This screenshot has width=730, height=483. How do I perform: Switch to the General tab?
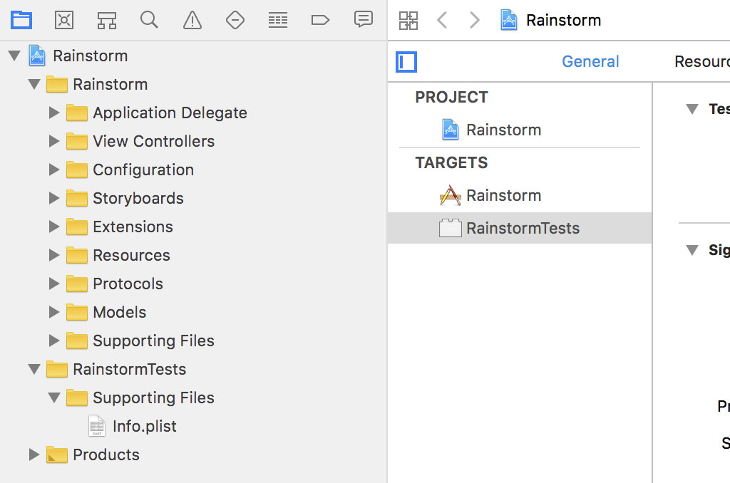[590, 62]
